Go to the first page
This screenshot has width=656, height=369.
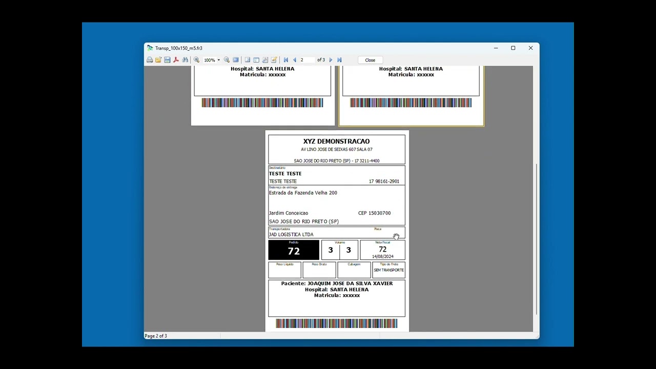[x=286, y=60]
